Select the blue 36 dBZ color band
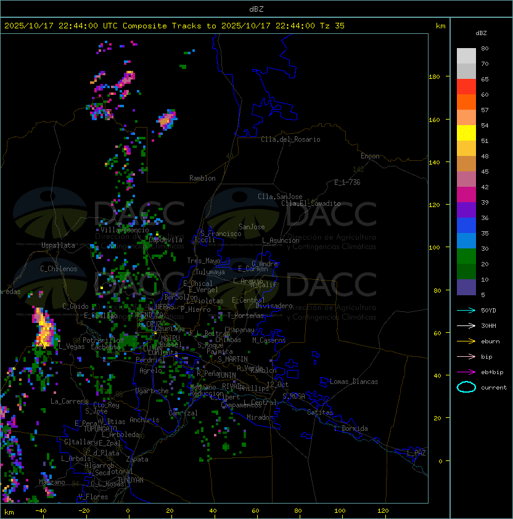513x519 pixels. pos(466,226)
